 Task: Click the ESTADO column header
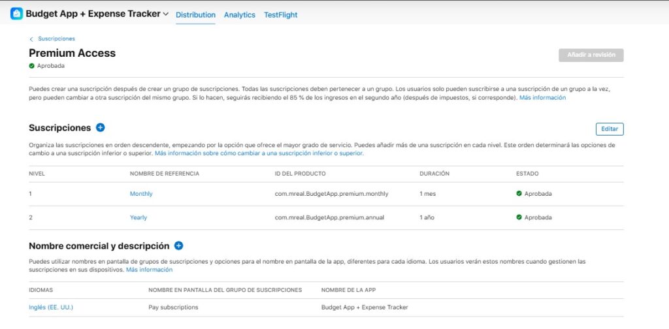tap(527, 174)
